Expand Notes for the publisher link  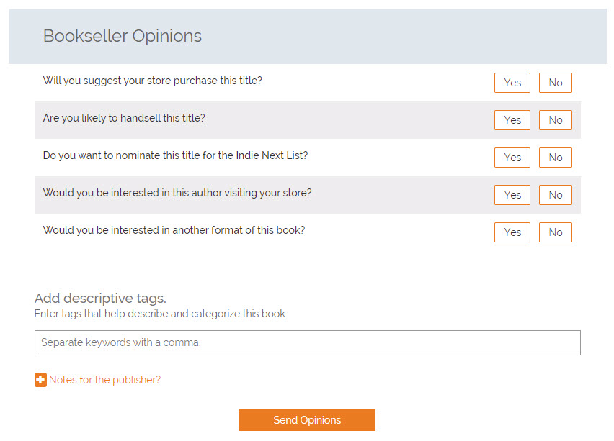click(104, 380)
